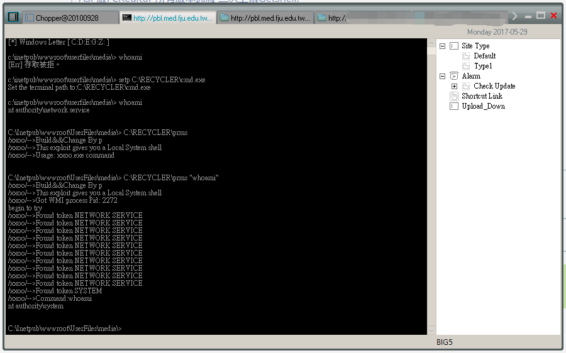
Task: Select Site Type in the tree
Action: pyautogui.click(x=475, y=46)
